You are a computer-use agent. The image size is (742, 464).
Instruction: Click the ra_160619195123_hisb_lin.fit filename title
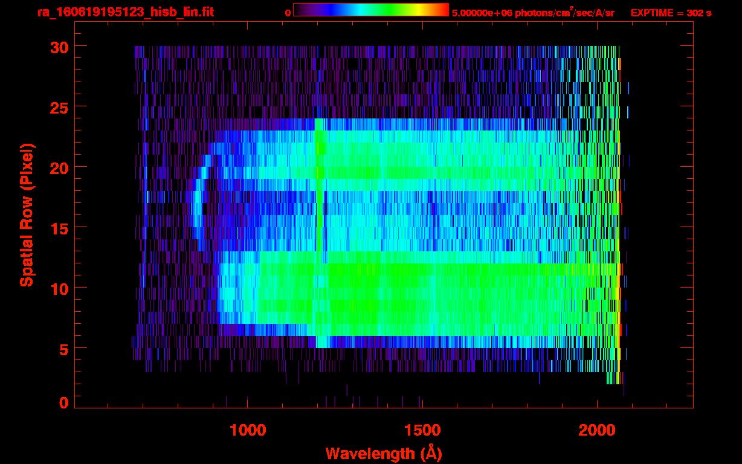tap(125, 12)
